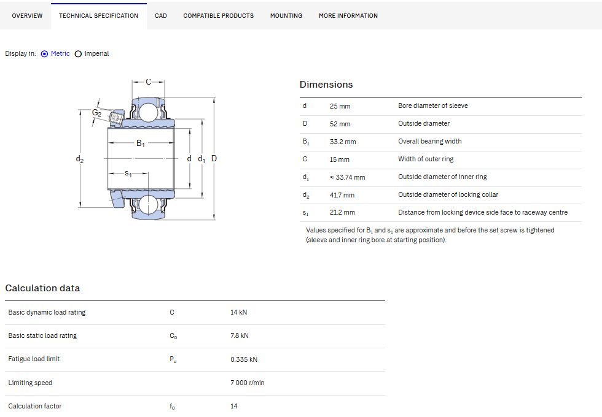Click the '41.7 mm' locking collar value
The height and width of the screenshot is (417, 602).
pyautogui.click(x=342, y=195)
